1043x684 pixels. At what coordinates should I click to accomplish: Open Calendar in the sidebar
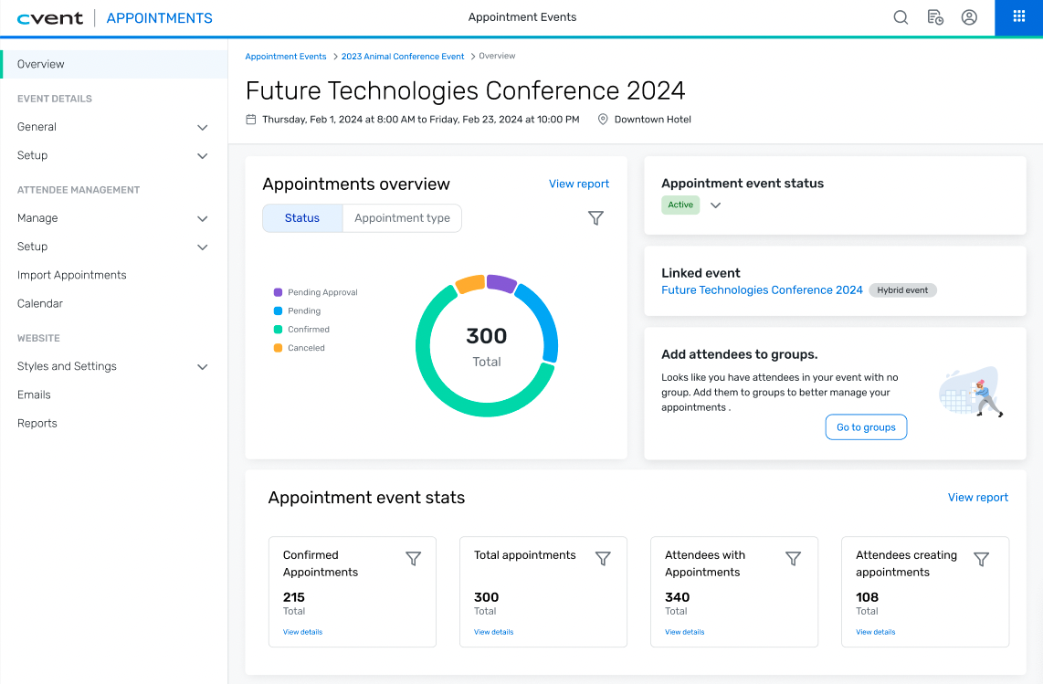click(40, 303)
